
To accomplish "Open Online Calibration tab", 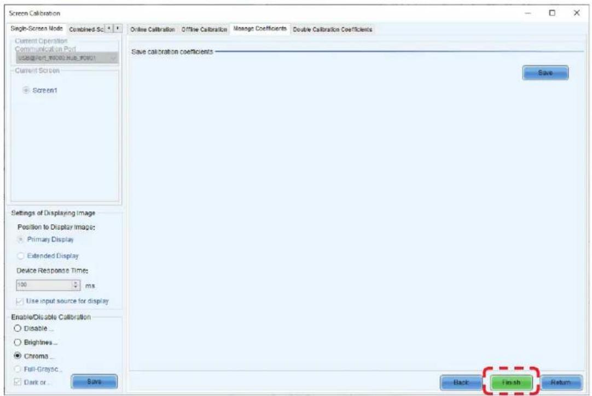I will [x=153, y=30].
